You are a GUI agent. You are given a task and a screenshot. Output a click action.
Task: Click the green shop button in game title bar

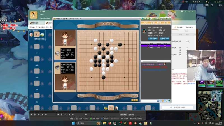pyautogui.click(x=156, y=18)
